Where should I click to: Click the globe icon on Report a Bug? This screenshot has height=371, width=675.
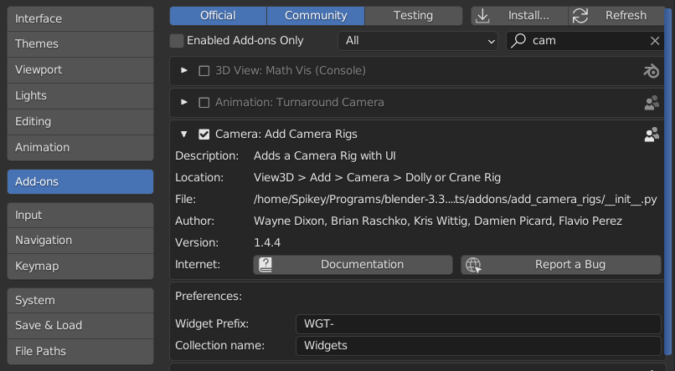pyautogui.click(x=473, y=265)
